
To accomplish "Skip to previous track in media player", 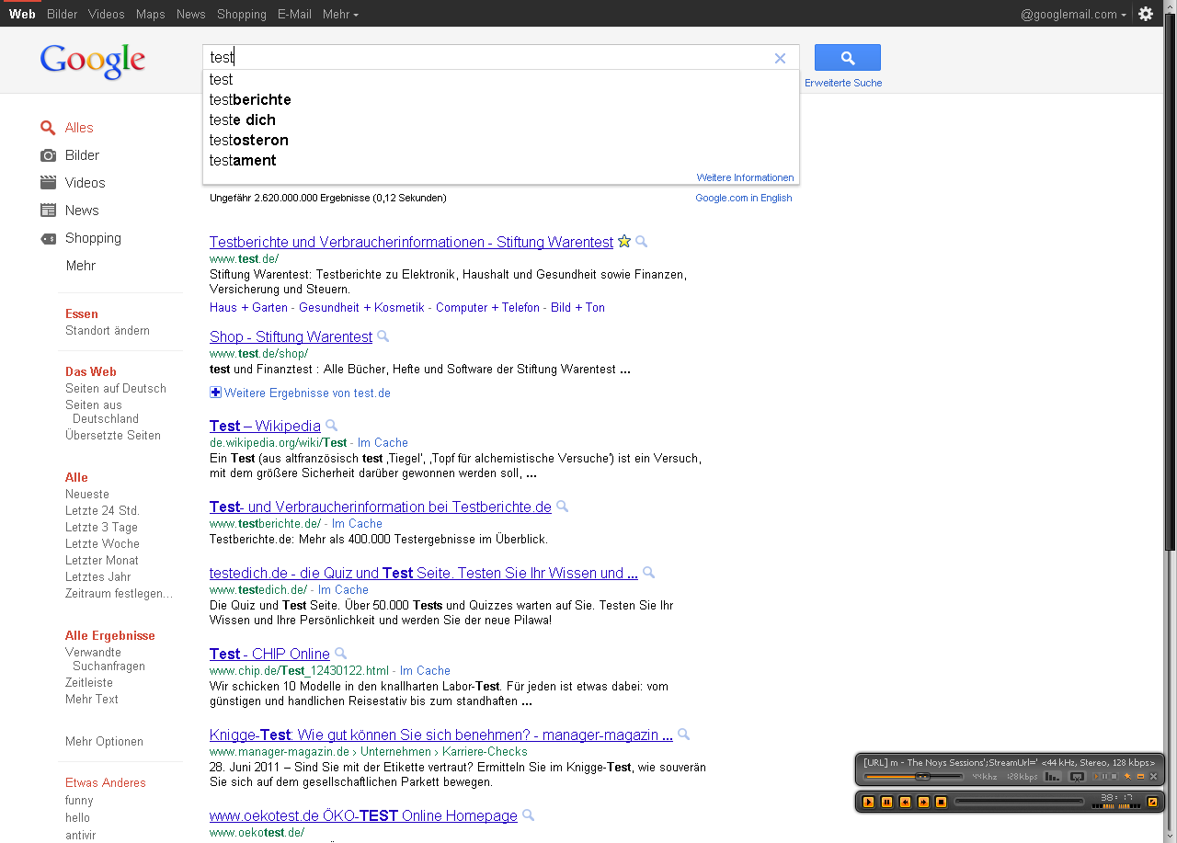I will click(x=905, y=802).
